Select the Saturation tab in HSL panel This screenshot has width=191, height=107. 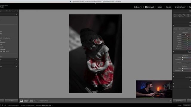pos(182,29)
